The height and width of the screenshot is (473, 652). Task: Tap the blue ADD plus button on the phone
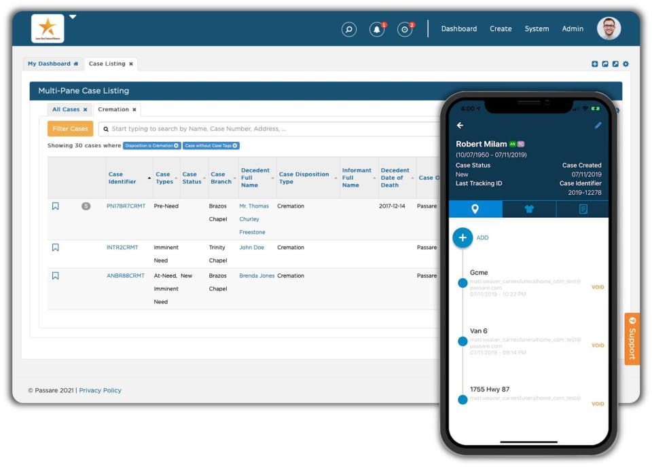463,238
